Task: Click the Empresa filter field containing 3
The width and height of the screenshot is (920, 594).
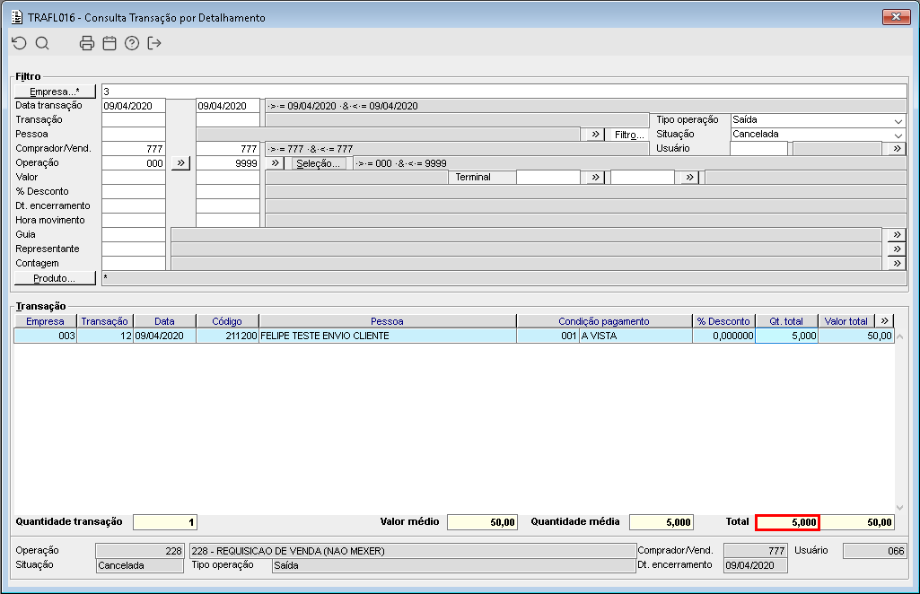Action: (504, 92)
